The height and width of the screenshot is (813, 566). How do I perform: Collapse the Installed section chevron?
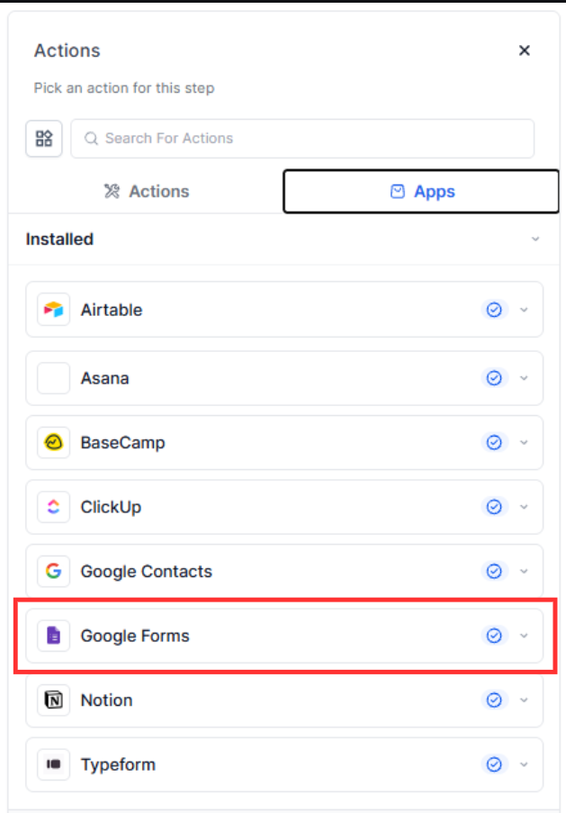(x=535, y=239)
